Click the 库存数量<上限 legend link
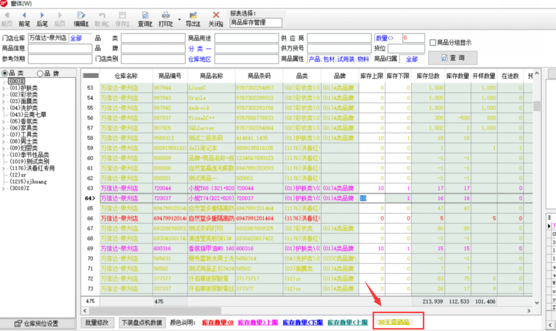This screenshot has height=331, width=556. click(x=347, y=323)
